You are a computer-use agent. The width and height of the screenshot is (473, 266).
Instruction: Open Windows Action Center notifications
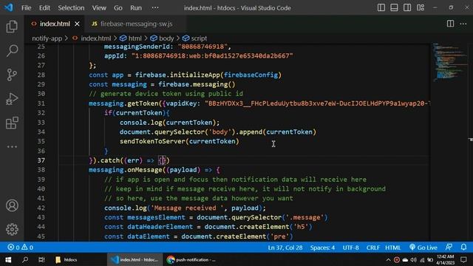(463, 259)
